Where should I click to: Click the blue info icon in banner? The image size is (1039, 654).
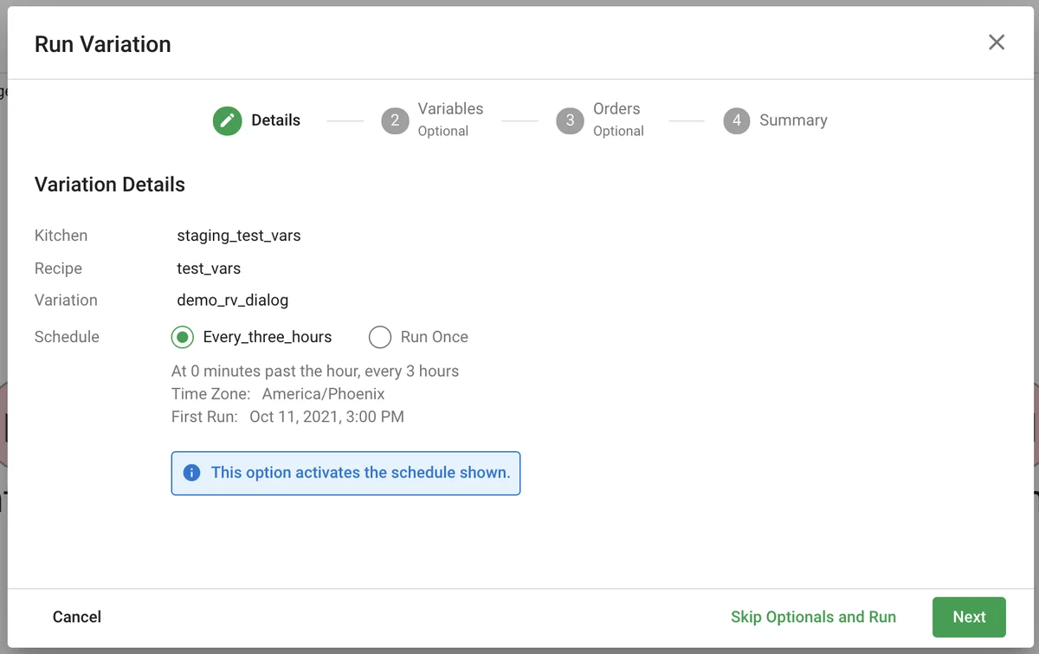coord(191,473)
